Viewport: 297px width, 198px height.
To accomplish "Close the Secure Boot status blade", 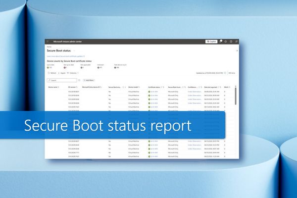I will pos(237,50).
